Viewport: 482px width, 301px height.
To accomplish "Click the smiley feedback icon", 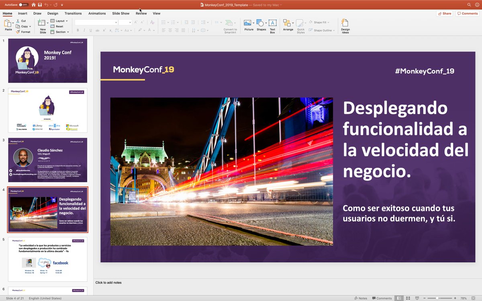I will (x=477, y=5).
